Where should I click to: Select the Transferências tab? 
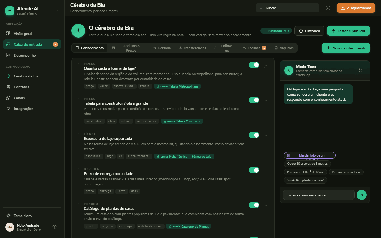point(192,48)
